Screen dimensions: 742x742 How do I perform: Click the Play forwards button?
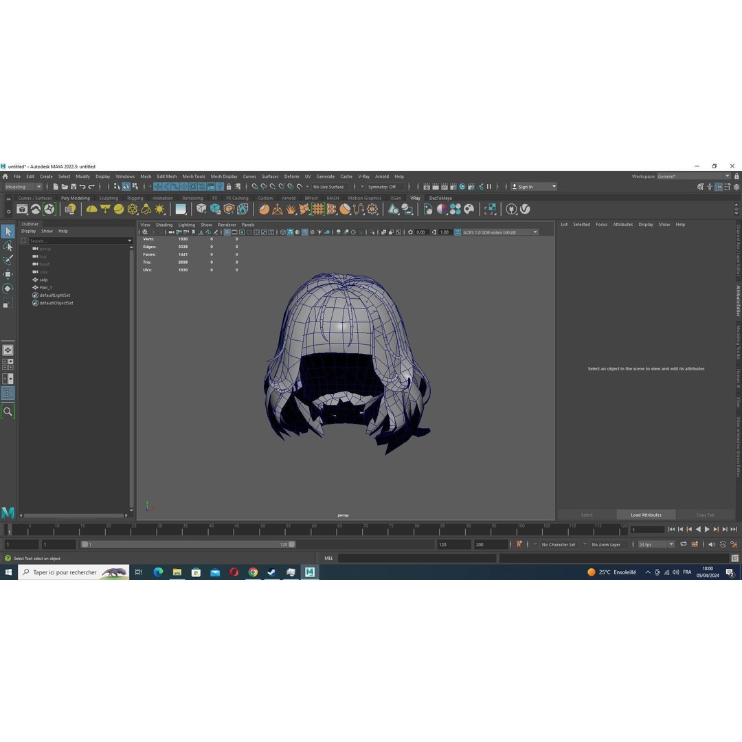707,530
